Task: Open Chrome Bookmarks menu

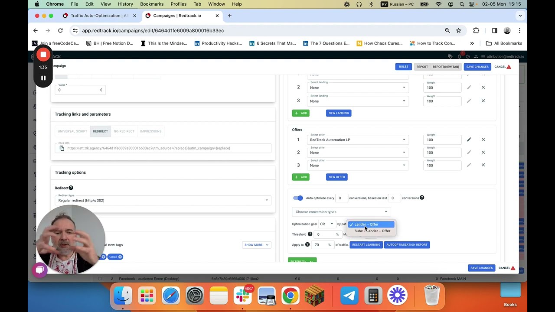Action: coord(152,4)
